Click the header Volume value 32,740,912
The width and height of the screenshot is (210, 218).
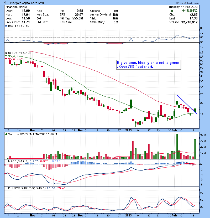(x=189, y=22)
